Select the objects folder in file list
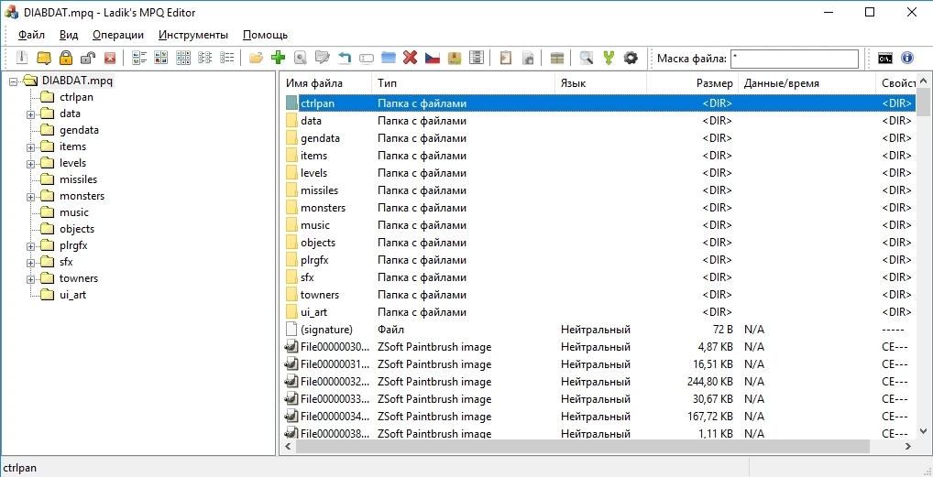933x477 pixels. tap(598, 243)
